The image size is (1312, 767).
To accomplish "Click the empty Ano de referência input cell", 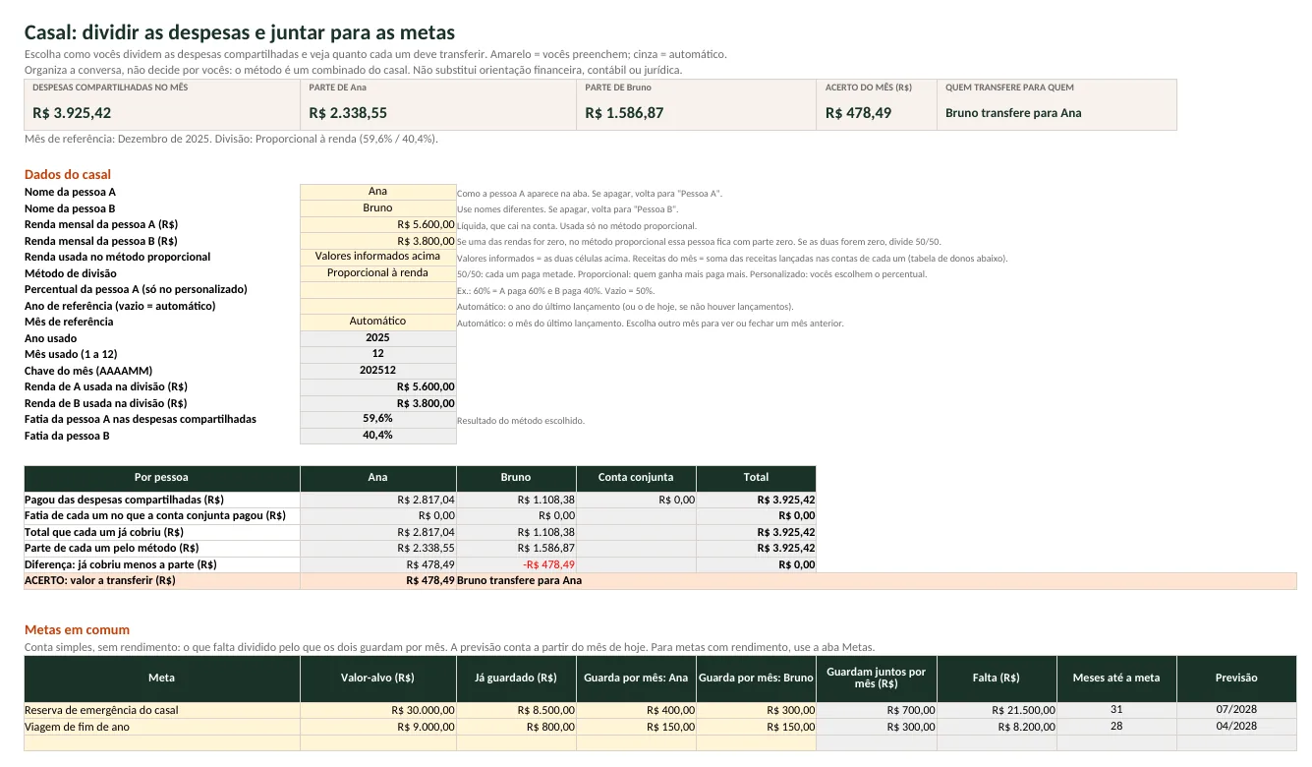I will click(378, 306).
